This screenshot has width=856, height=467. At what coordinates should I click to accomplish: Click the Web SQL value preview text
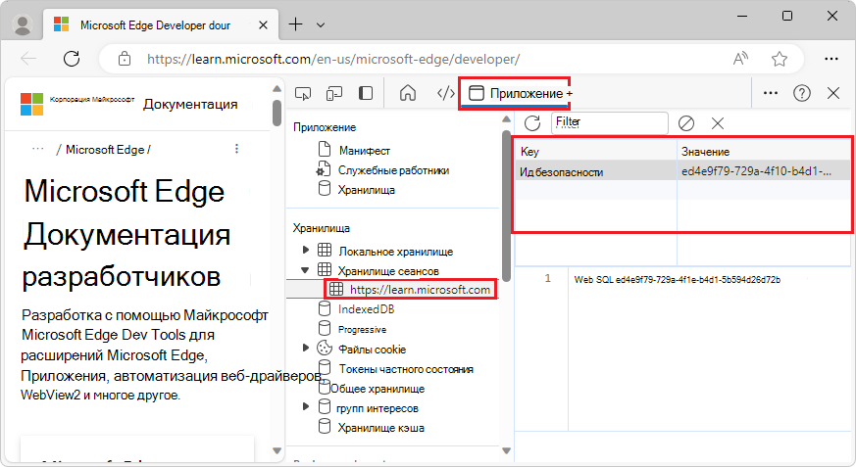pyautogui.click(x=677, y=280)
